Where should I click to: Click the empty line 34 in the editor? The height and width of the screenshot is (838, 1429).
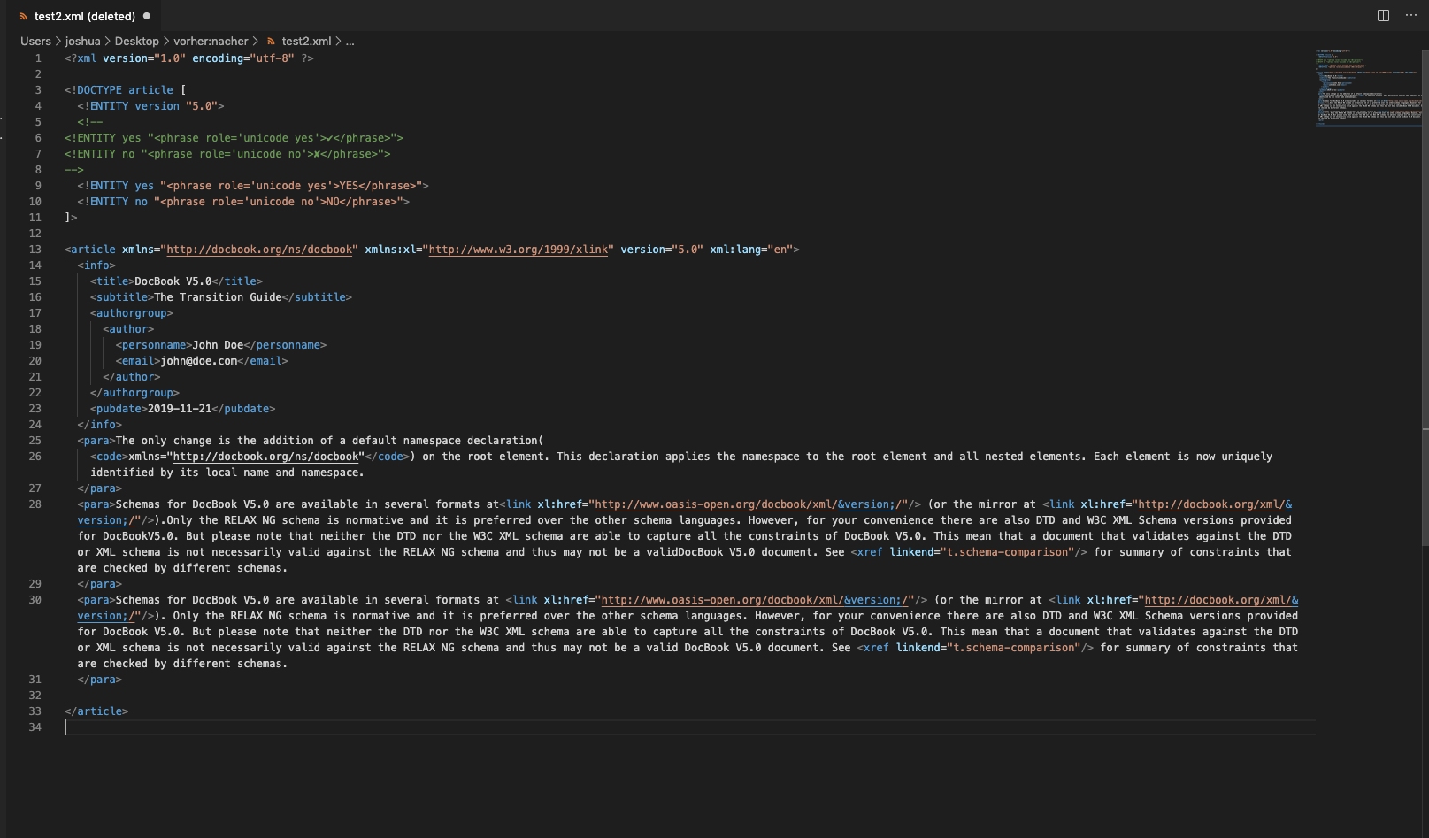click(690, 727)
